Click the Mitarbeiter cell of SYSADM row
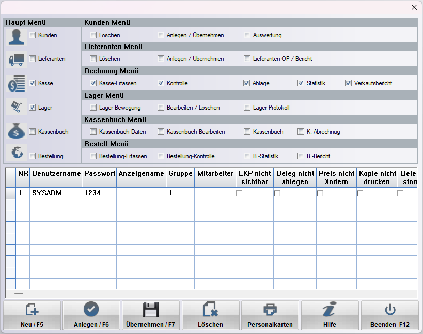The image size is (423, 334). 215,193
